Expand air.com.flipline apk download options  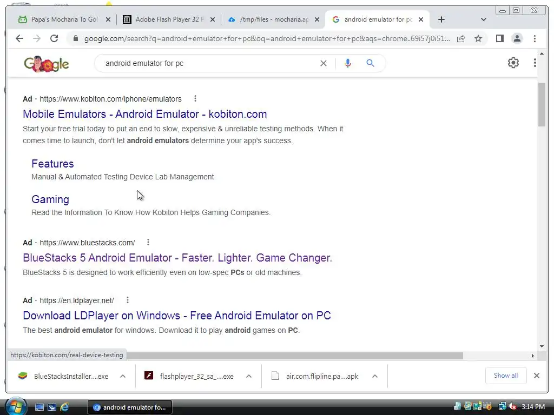point(375,376)
